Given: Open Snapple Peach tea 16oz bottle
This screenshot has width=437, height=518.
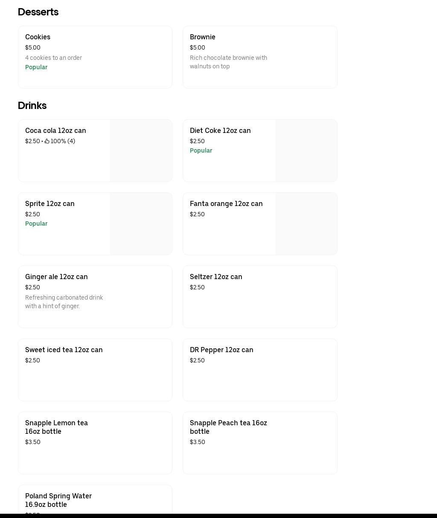Looking at the screenshot, I should 259,443.
